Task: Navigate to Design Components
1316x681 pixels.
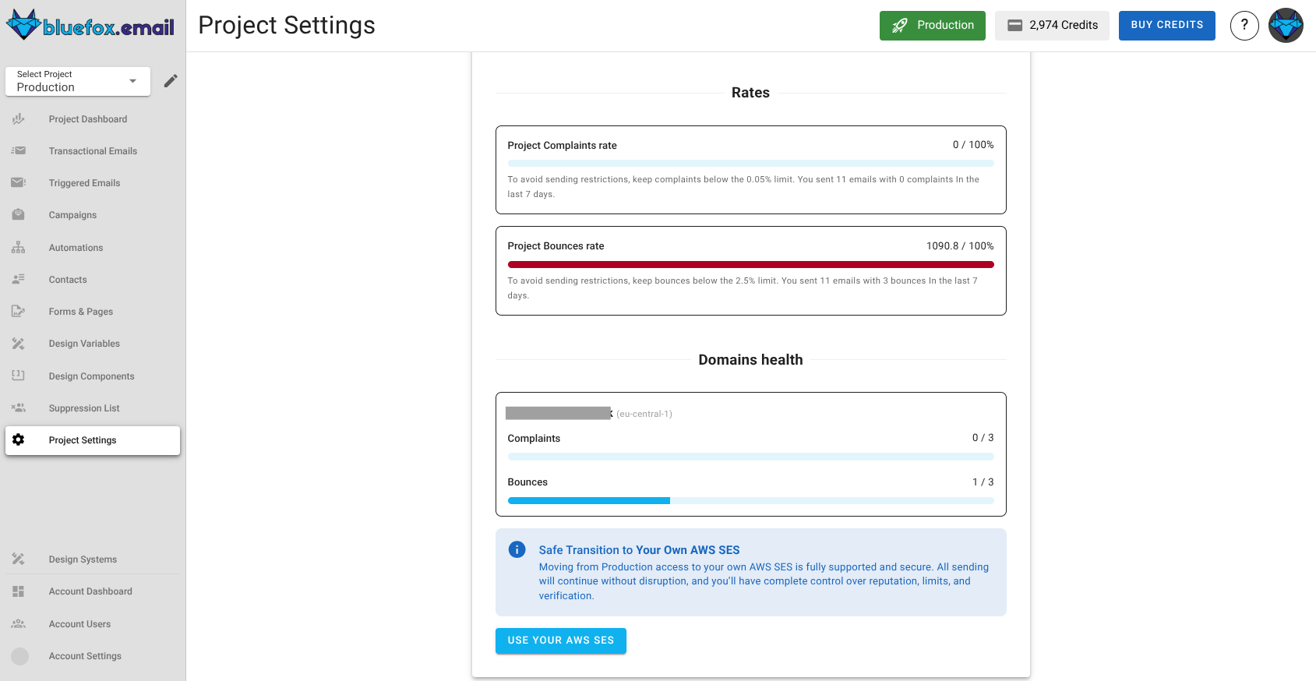Action: 91,376
